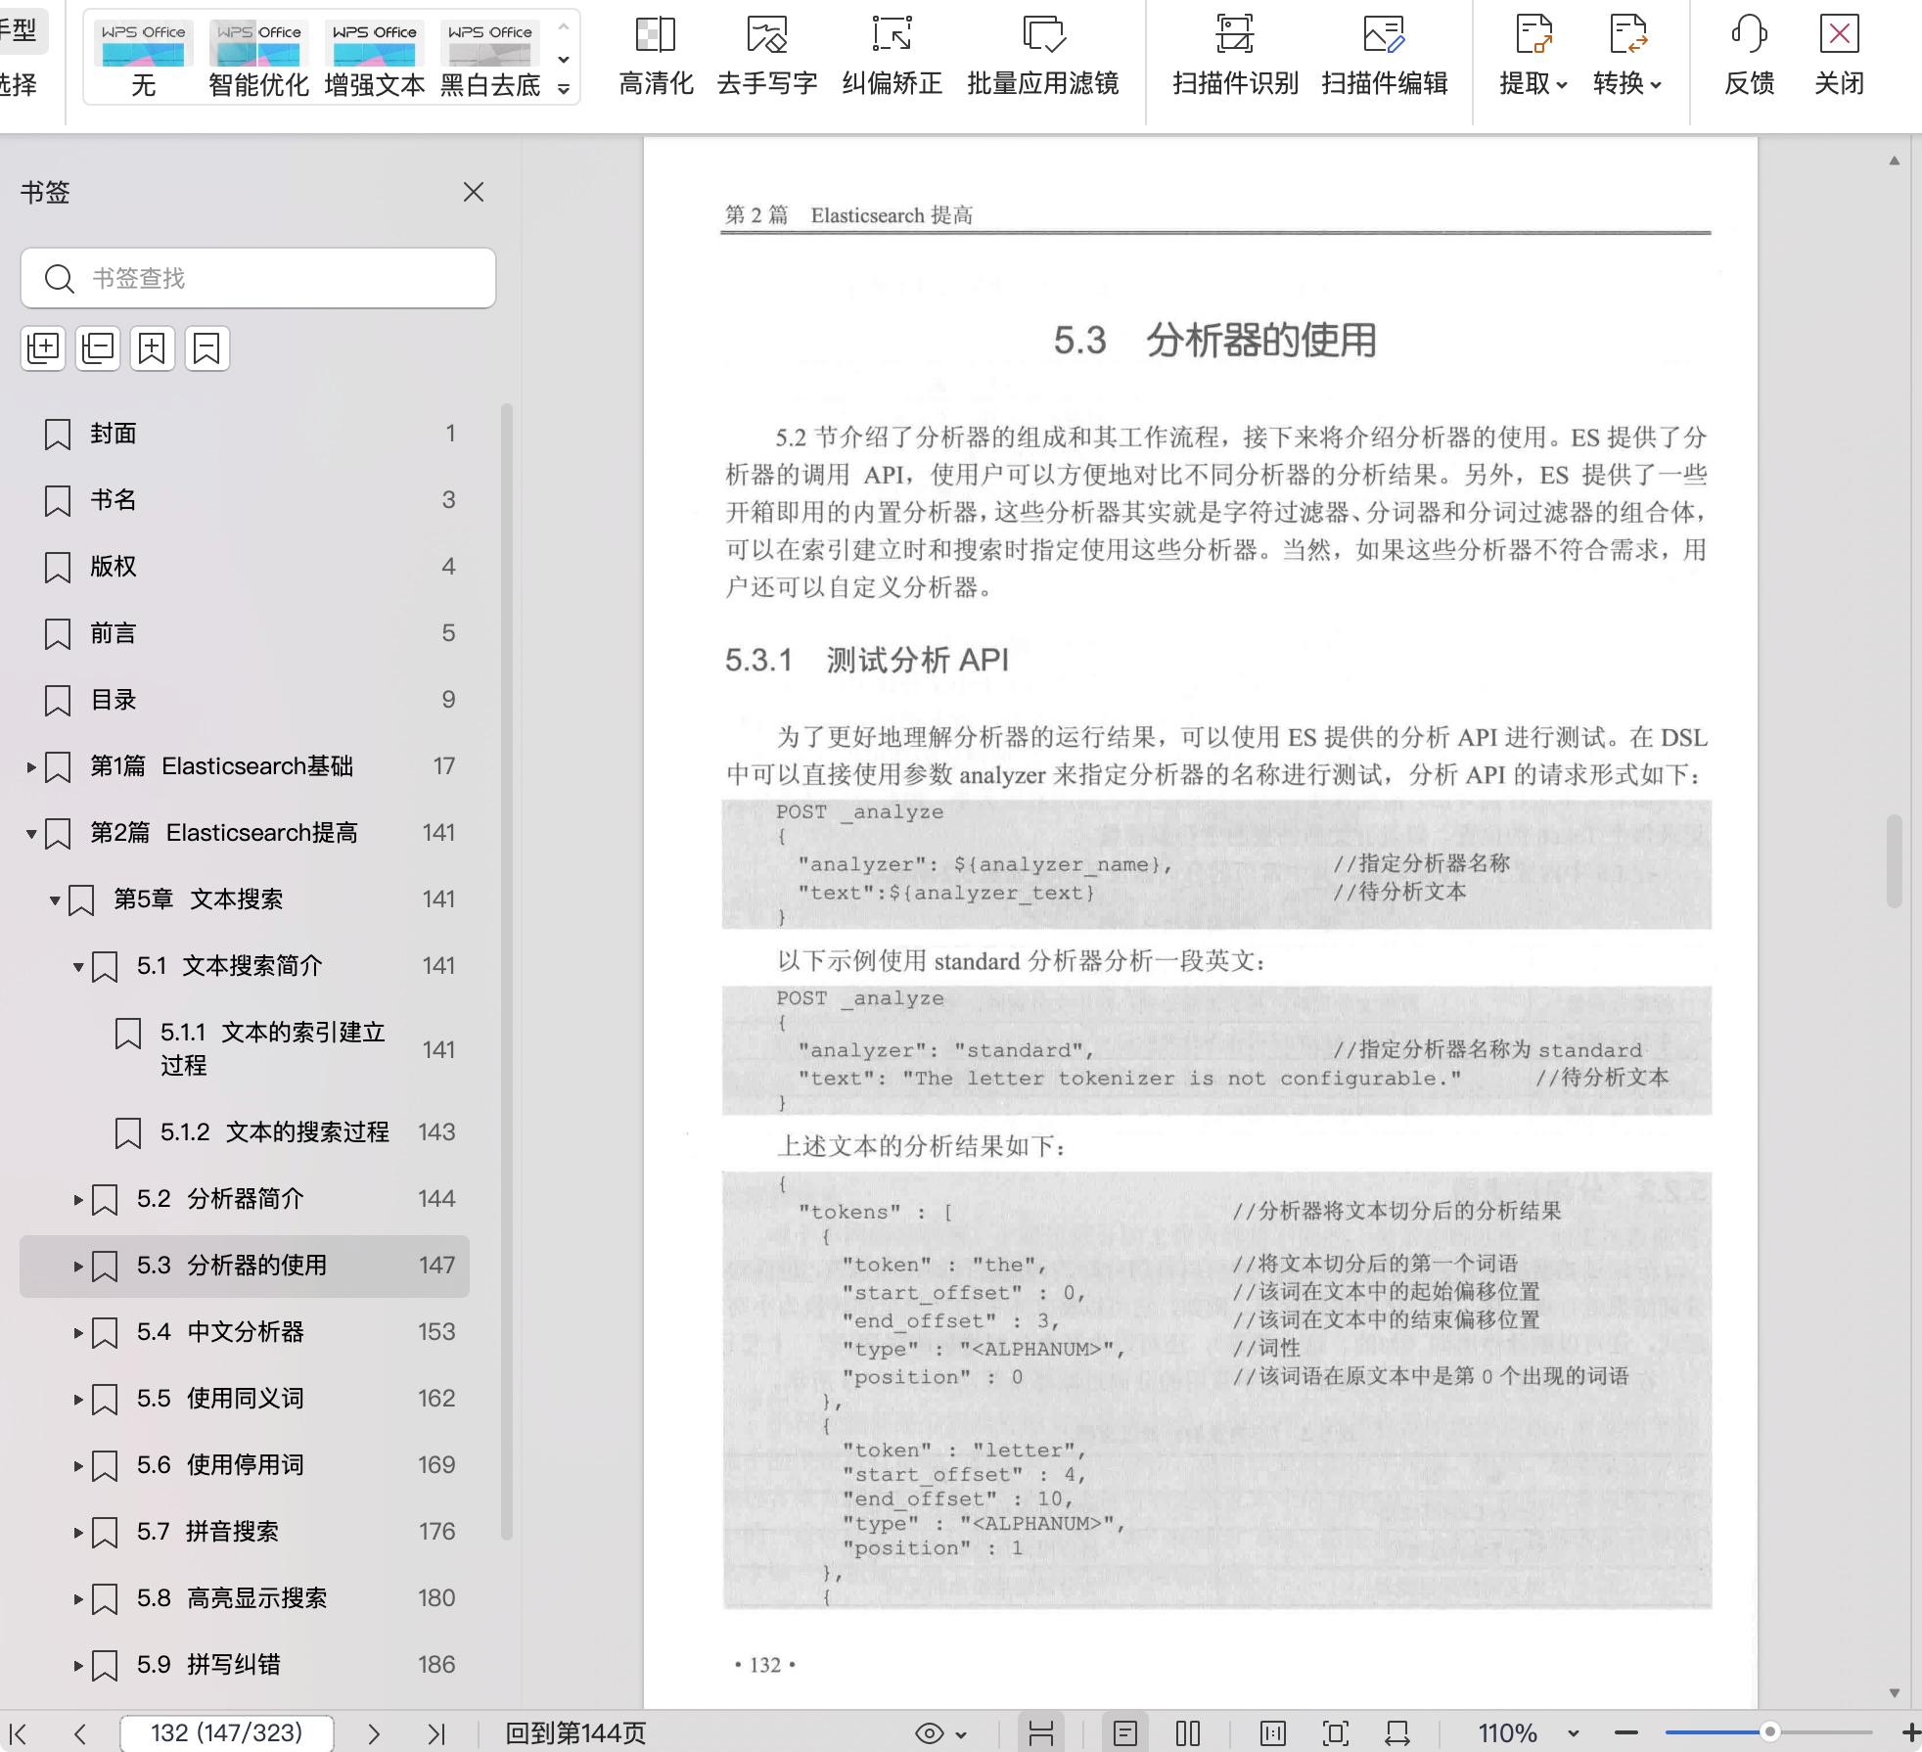Open 5.6 使用停用词 bookmark
The width and height of the screenshot is (1922, 1752).
click(x=245, y=1465)
